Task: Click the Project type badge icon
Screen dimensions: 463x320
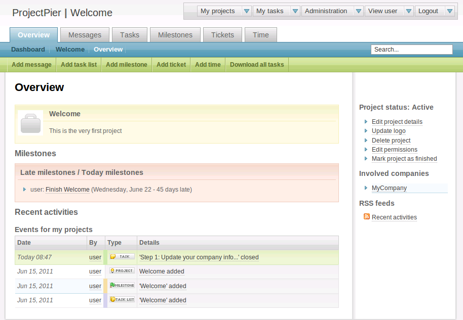Action: 122,271
